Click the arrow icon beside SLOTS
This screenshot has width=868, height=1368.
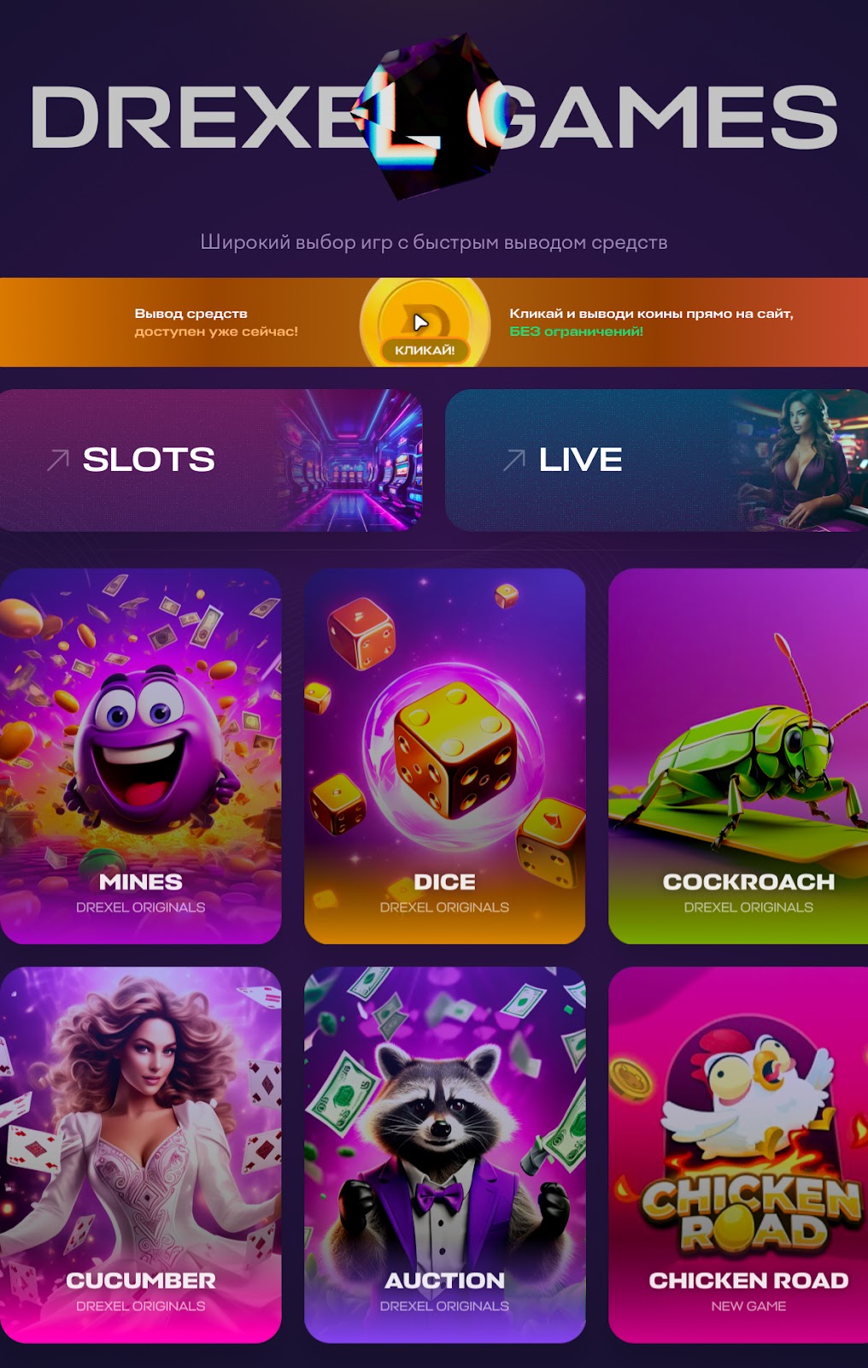(x=58, y=460)
